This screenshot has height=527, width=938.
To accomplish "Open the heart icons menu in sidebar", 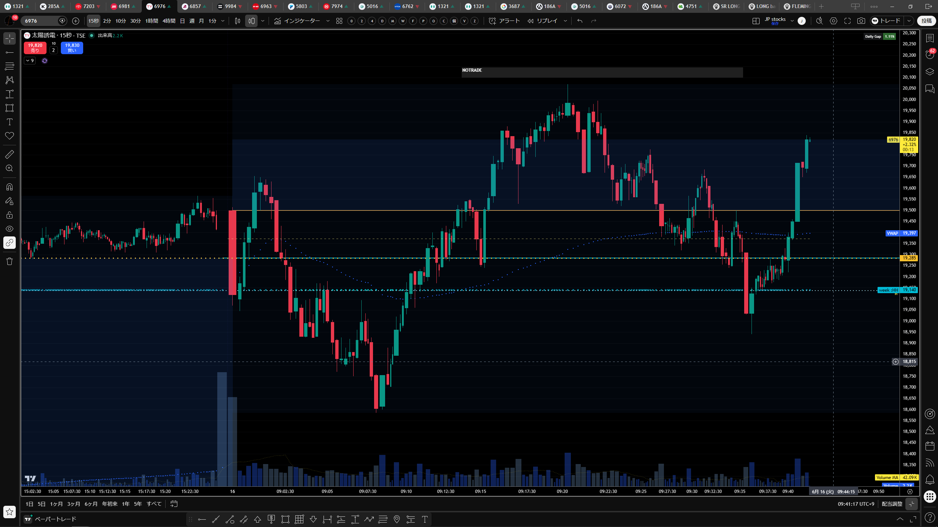I will 10,136.
